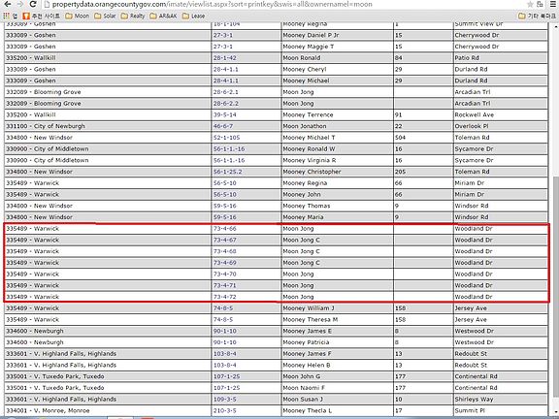
Task: Open the Apps grid icon in bookmarks bar
Action: click(x=7, y=16)
